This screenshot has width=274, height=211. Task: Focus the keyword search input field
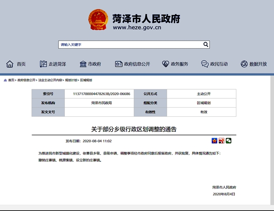point(134,45)
